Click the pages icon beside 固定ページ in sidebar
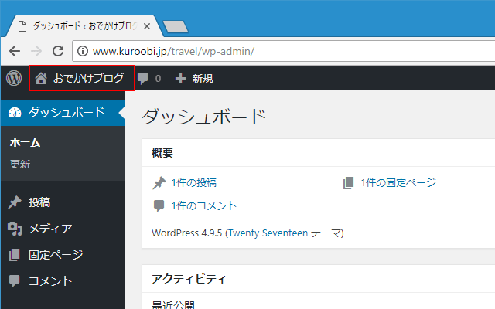The image size is (495, 309). pyautogui.click(x=14, y=255)
